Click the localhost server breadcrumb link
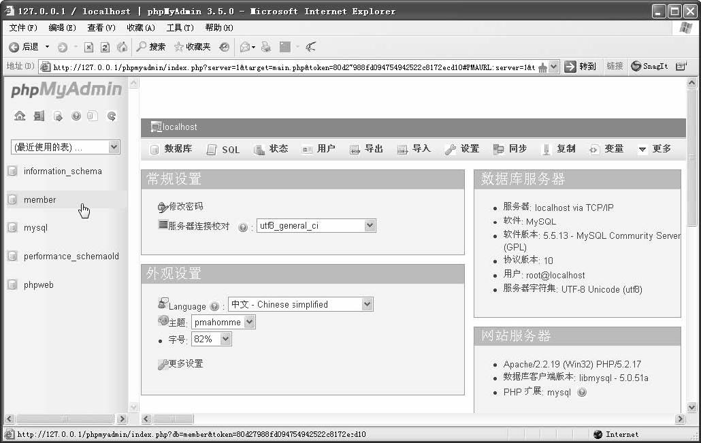Screen dimensions: 701x443 click(180, 127)
